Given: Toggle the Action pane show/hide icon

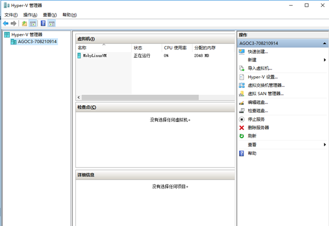Looking at the screenshot, I should [52, 24].
